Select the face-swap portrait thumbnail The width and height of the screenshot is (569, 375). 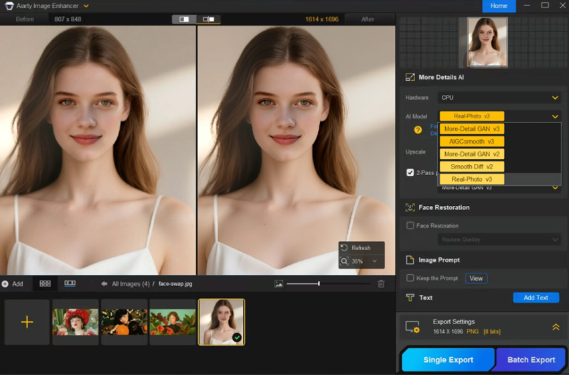[222, 322]
